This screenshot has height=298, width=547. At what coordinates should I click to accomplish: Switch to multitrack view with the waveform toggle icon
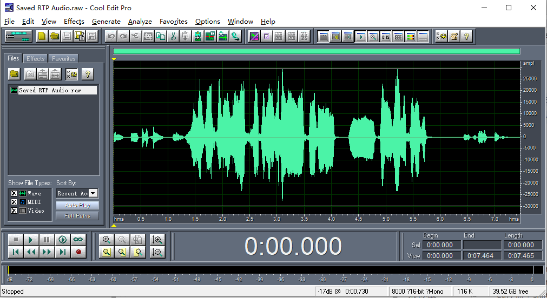18,36
